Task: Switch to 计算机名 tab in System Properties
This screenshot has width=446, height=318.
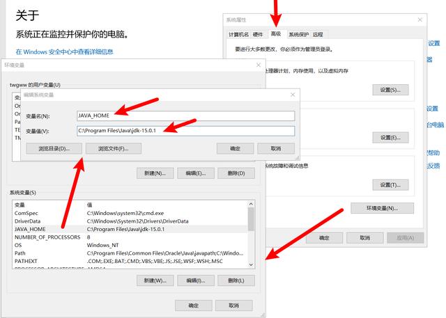Action: 238,34
